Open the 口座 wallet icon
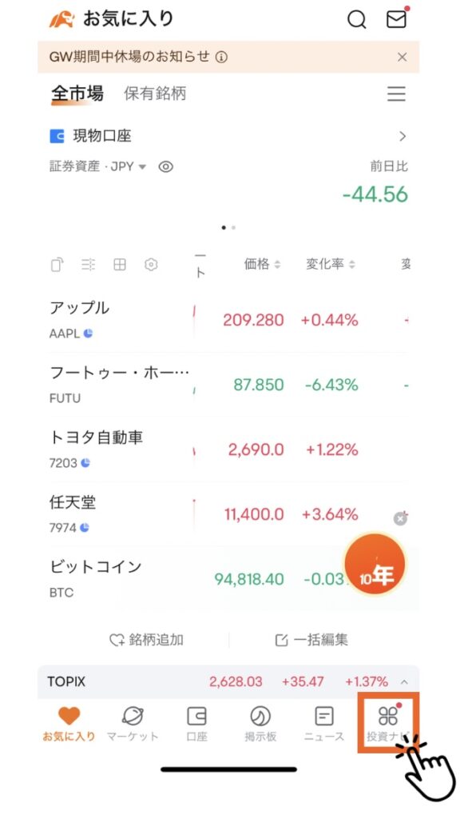This screenshot has width=476, height=819. pos(196,716)
